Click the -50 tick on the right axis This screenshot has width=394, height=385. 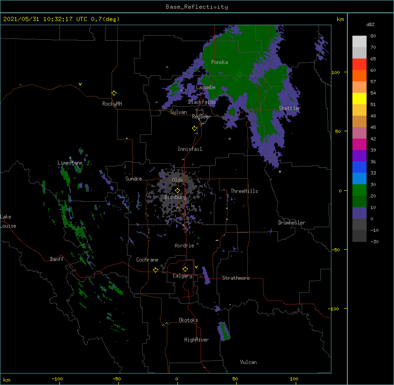tap(335, 250)
